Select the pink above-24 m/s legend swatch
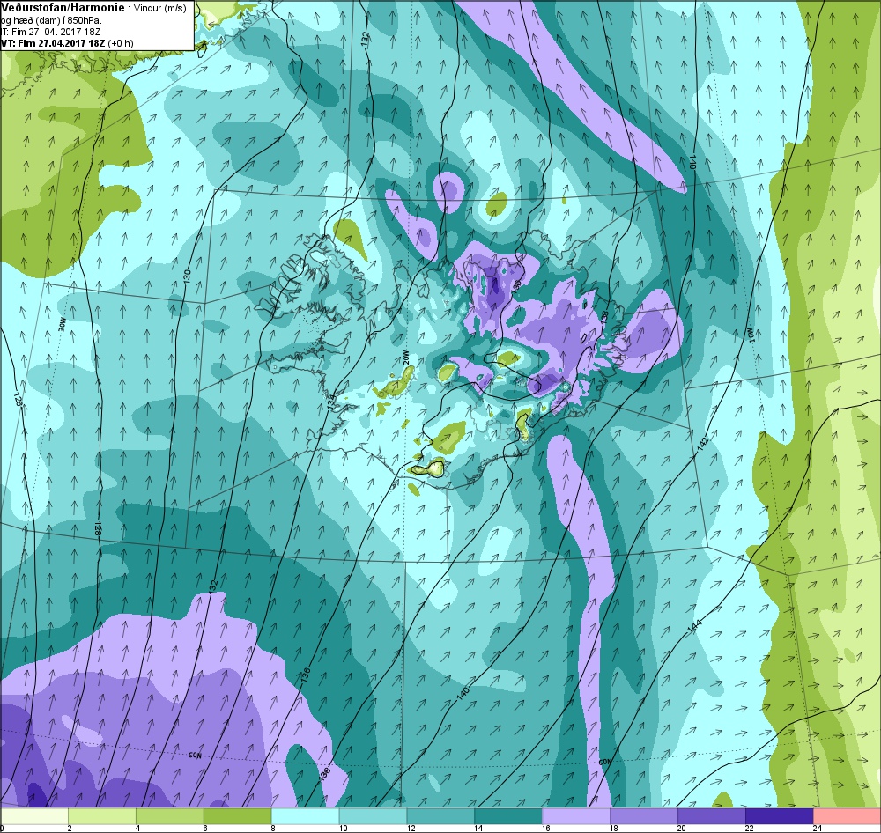The image size is (881, 833). (x=848, y=815)
